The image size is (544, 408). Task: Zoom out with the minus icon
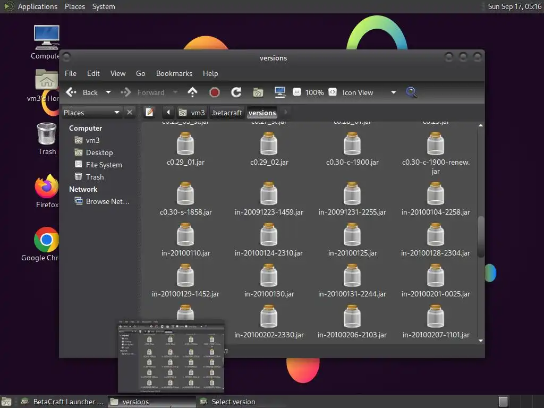coord(296,92)
